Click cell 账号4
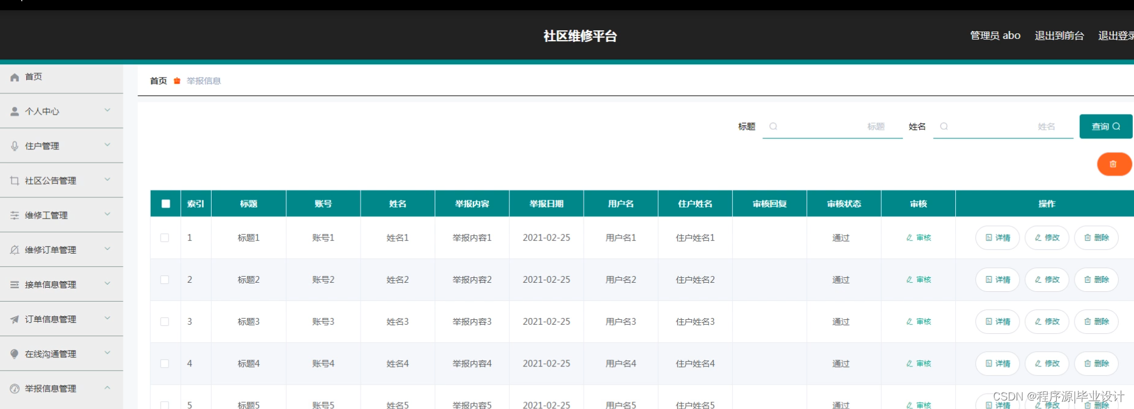 [323, 363]
